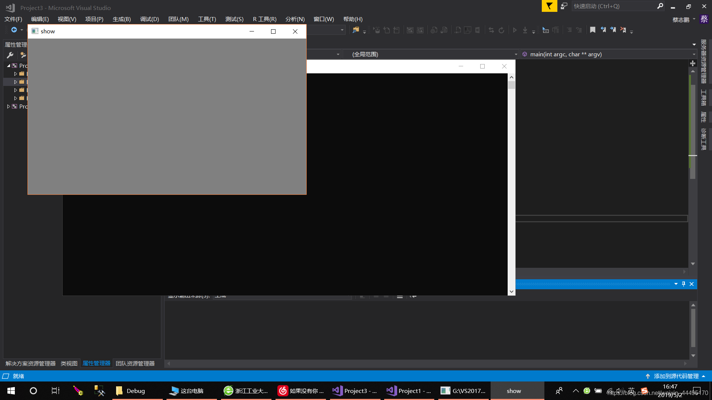The image size is (712, 400).
Task: Open the 帮助(H) help menu
Action: pyautogui.click(x=353, y=19)
